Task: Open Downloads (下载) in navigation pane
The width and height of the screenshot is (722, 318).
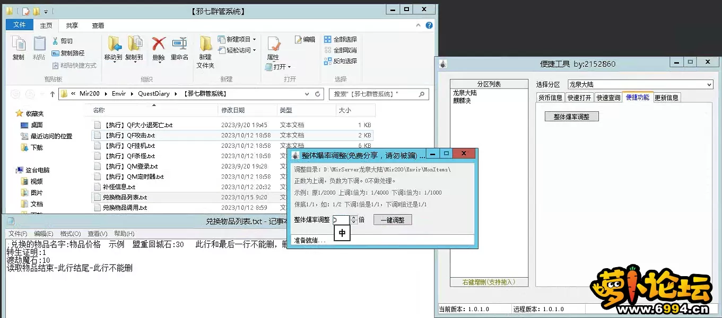Action: pyautogui.click(x=32, y=147)
